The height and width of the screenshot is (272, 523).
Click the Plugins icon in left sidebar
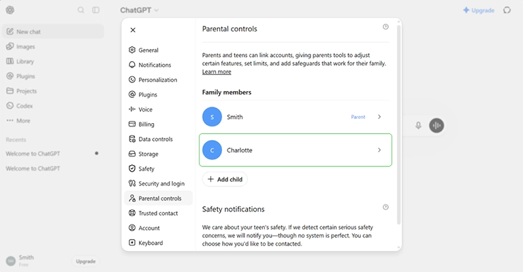pos(10,76)
